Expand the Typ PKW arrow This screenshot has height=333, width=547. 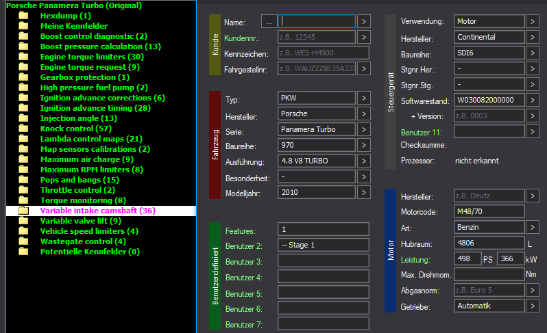click(364, 98)
